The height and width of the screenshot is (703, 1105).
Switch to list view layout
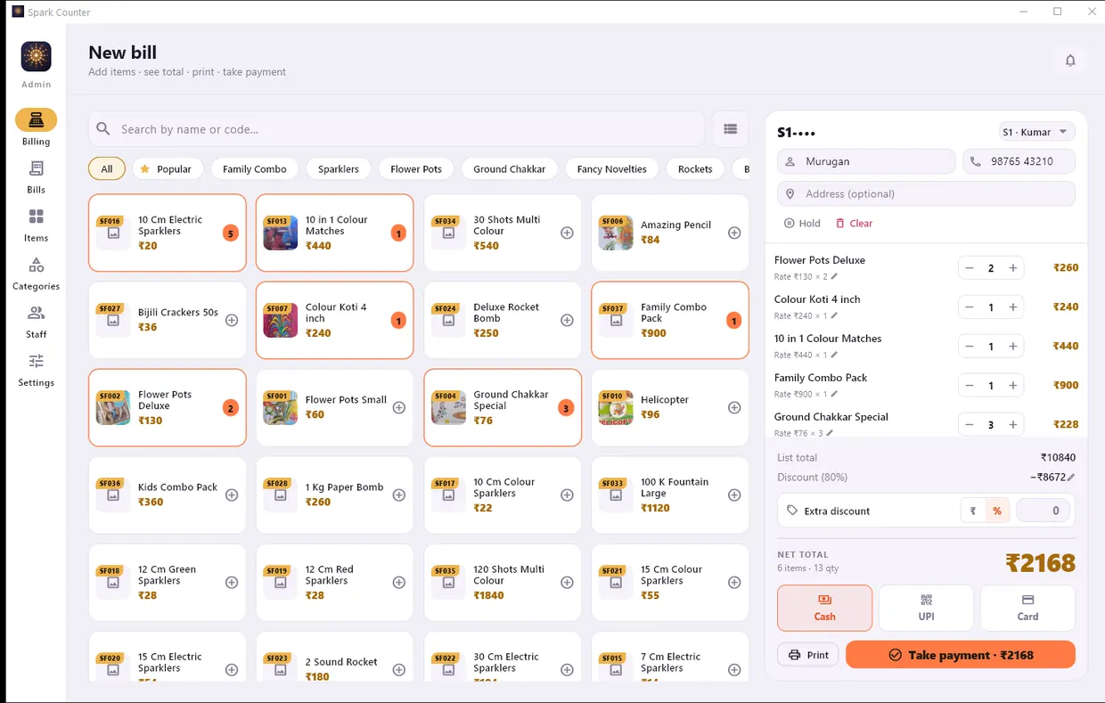[x=731, y=129]
